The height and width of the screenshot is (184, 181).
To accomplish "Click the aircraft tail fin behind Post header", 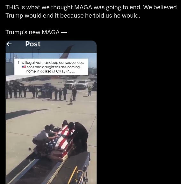I will pos(67,52).
